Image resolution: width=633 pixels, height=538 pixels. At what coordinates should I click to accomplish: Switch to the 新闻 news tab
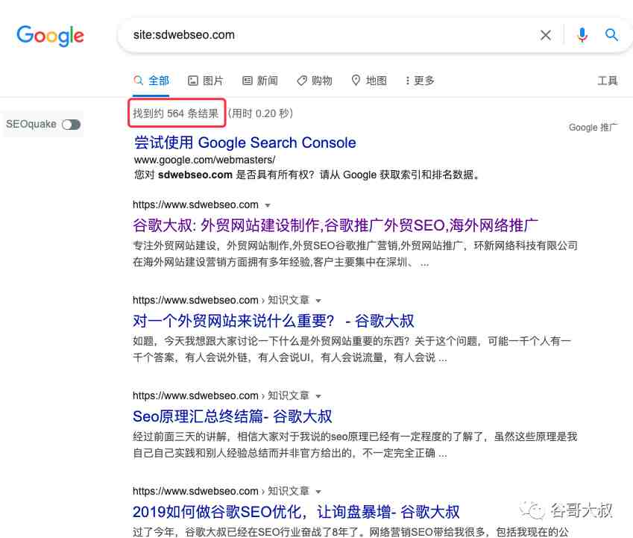tap(260, 81)
